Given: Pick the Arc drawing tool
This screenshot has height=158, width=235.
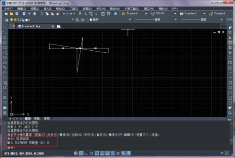Looking at the screenshot, I should tap(5, 53).
